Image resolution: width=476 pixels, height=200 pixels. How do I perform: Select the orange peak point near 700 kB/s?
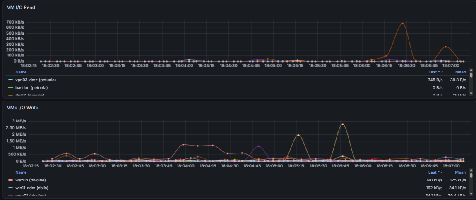click(403, 23)
